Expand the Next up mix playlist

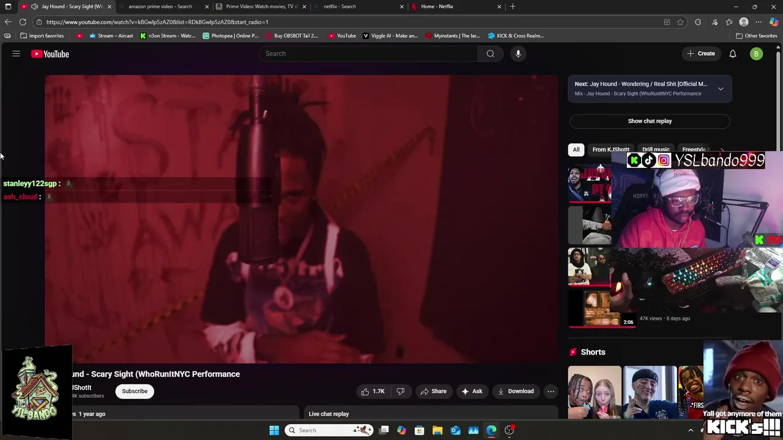coord(721,89)
